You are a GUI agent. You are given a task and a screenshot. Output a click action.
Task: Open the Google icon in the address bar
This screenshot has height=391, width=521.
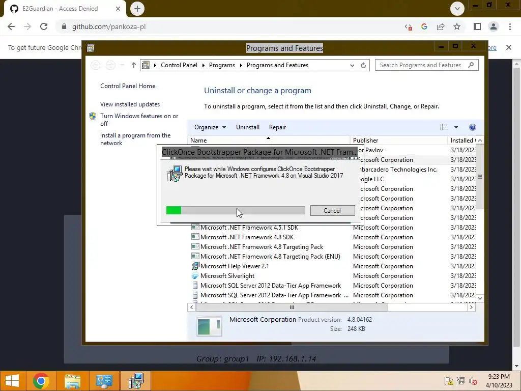click(x=424, y=26)
